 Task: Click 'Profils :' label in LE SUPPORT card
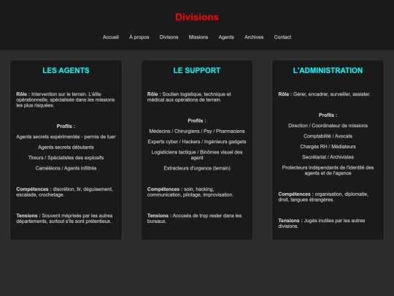(x=197, y=121)
